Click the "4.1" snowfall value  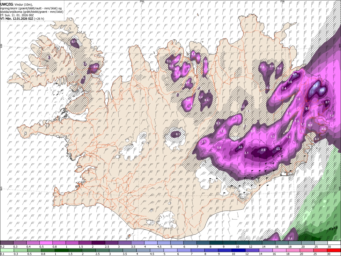pos(295,74)
